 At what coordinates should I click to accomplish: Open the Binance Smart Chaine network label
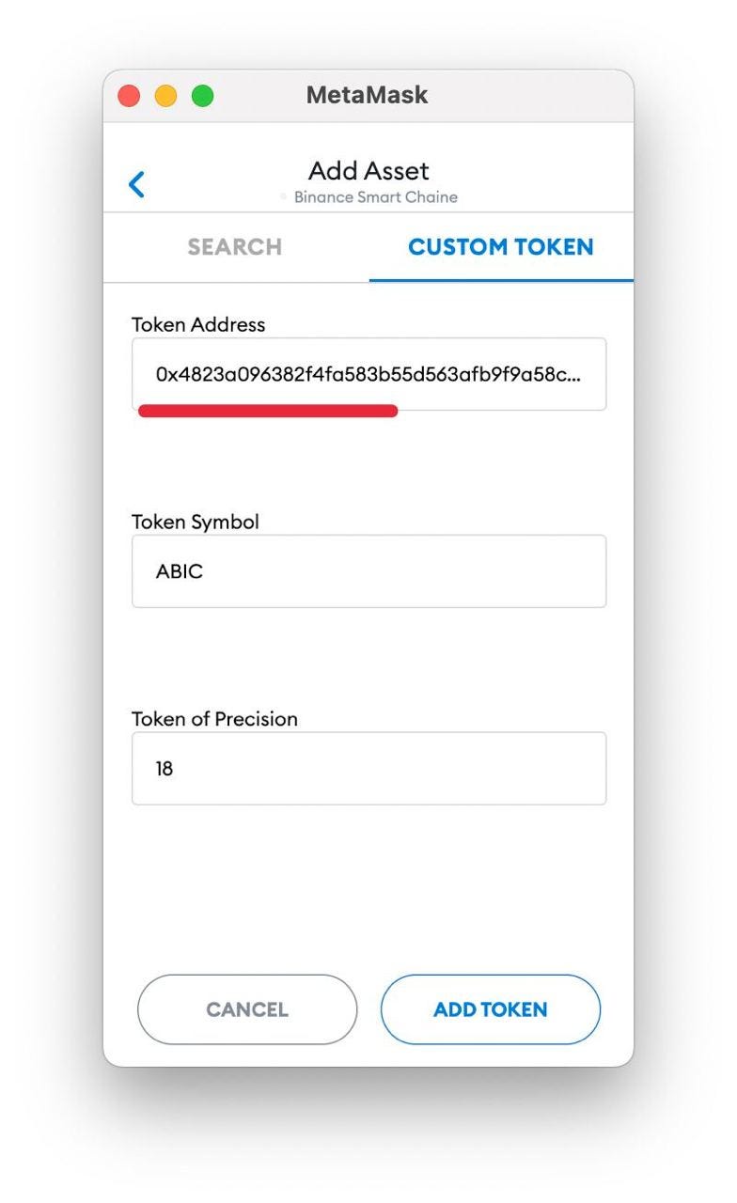point(376,197)
